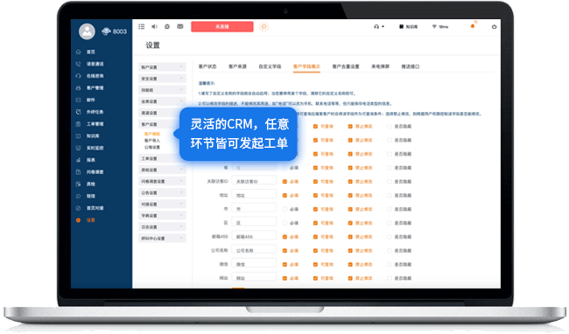
Task: Switch to the 来电弹屏 tab
Action: point(380,66)
